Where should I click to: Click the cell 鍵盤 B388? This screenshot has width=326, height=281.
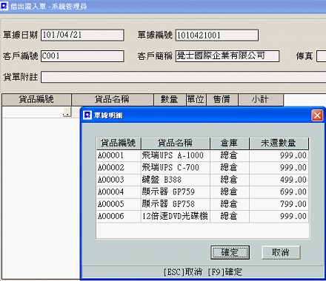(176, 180)
